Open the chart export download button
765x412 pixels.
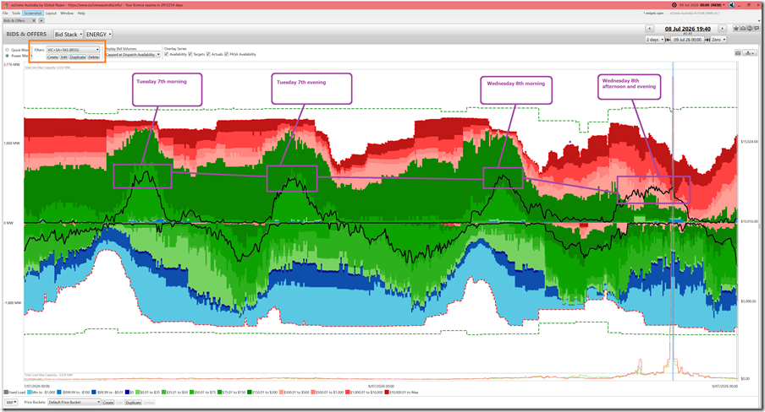pyautogui.click(x=749, y=52)
